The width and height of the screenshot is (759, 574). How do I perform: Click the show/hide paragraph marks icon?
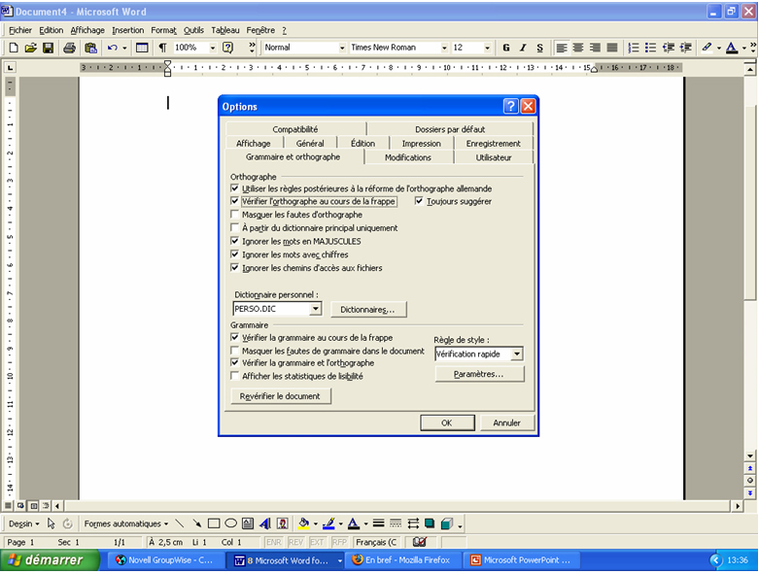tap(162, 48)
